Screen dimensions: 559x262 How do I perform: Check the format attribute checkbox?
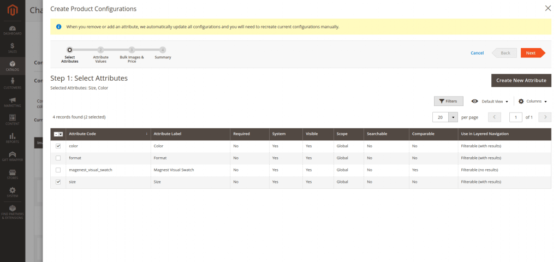pos(58,158)
